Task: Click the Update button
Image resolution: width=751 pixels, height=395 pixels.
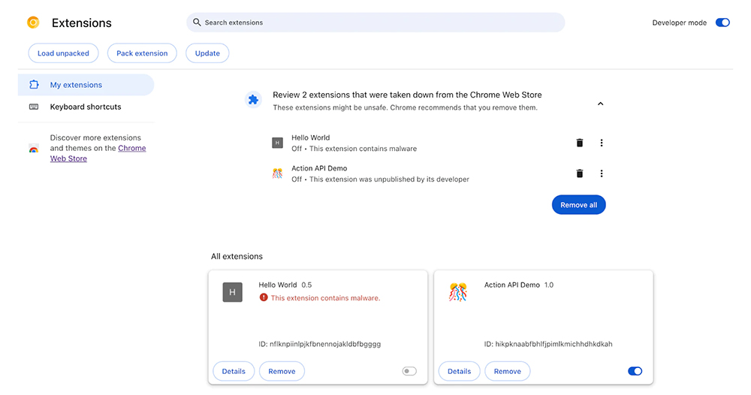Action: pyautogui.click(x=207, y=53)
